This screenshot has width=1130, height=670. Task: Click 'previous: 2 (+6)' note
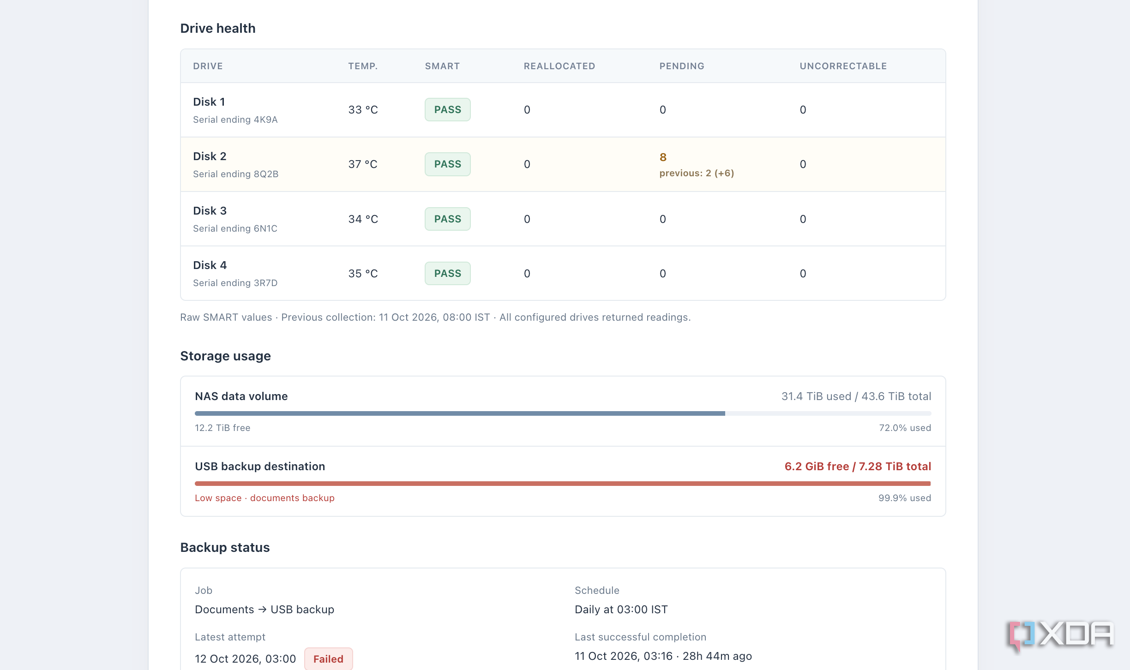pos(697,173)
